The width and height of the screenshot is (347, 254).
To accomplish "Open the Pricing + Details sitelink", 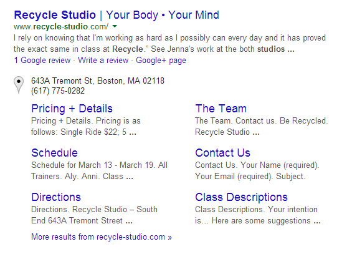I will click(x=72, y=109).
